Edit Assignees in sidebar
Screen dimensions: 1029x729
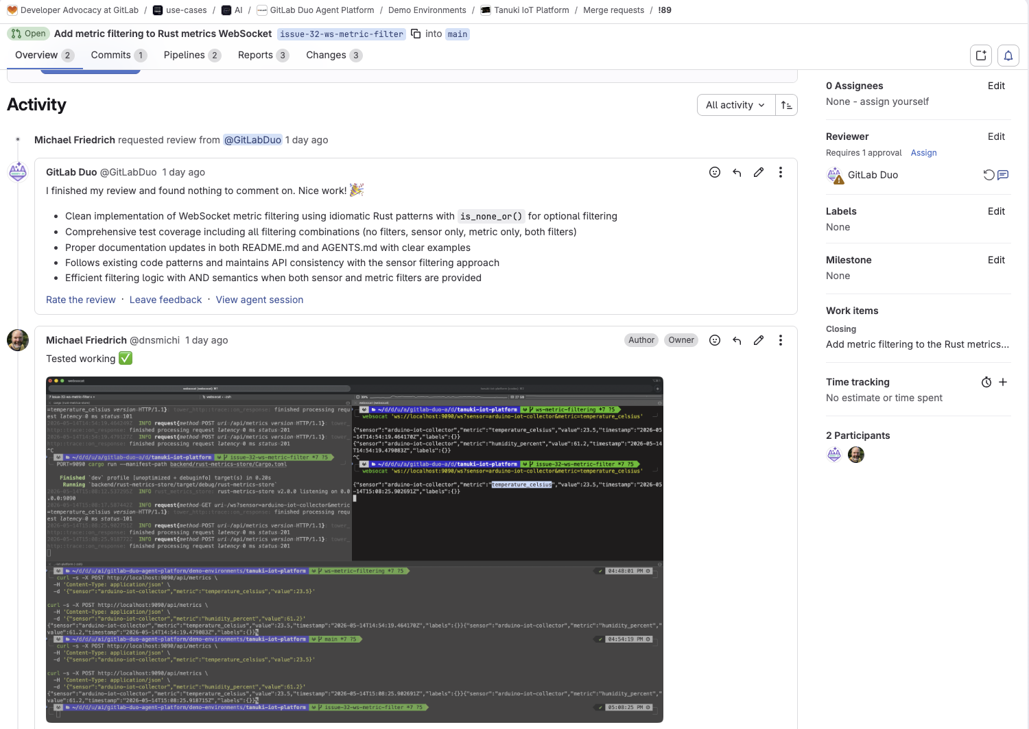pyautogui.click(x=996, y=86)
